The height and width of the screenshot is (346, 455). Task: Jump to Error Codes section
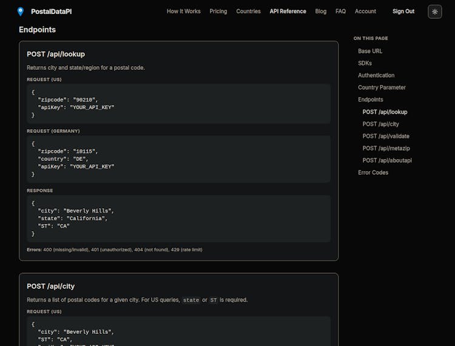click(x=373, y=173)
